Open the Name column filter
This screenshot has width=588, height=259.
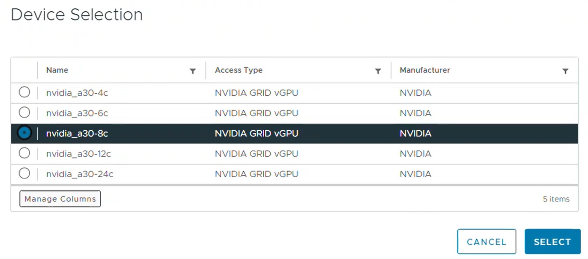(x=193, y=71)
